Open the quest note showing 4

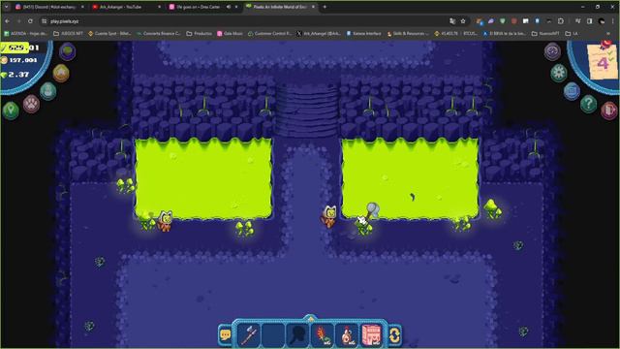[x=603, y=61]
